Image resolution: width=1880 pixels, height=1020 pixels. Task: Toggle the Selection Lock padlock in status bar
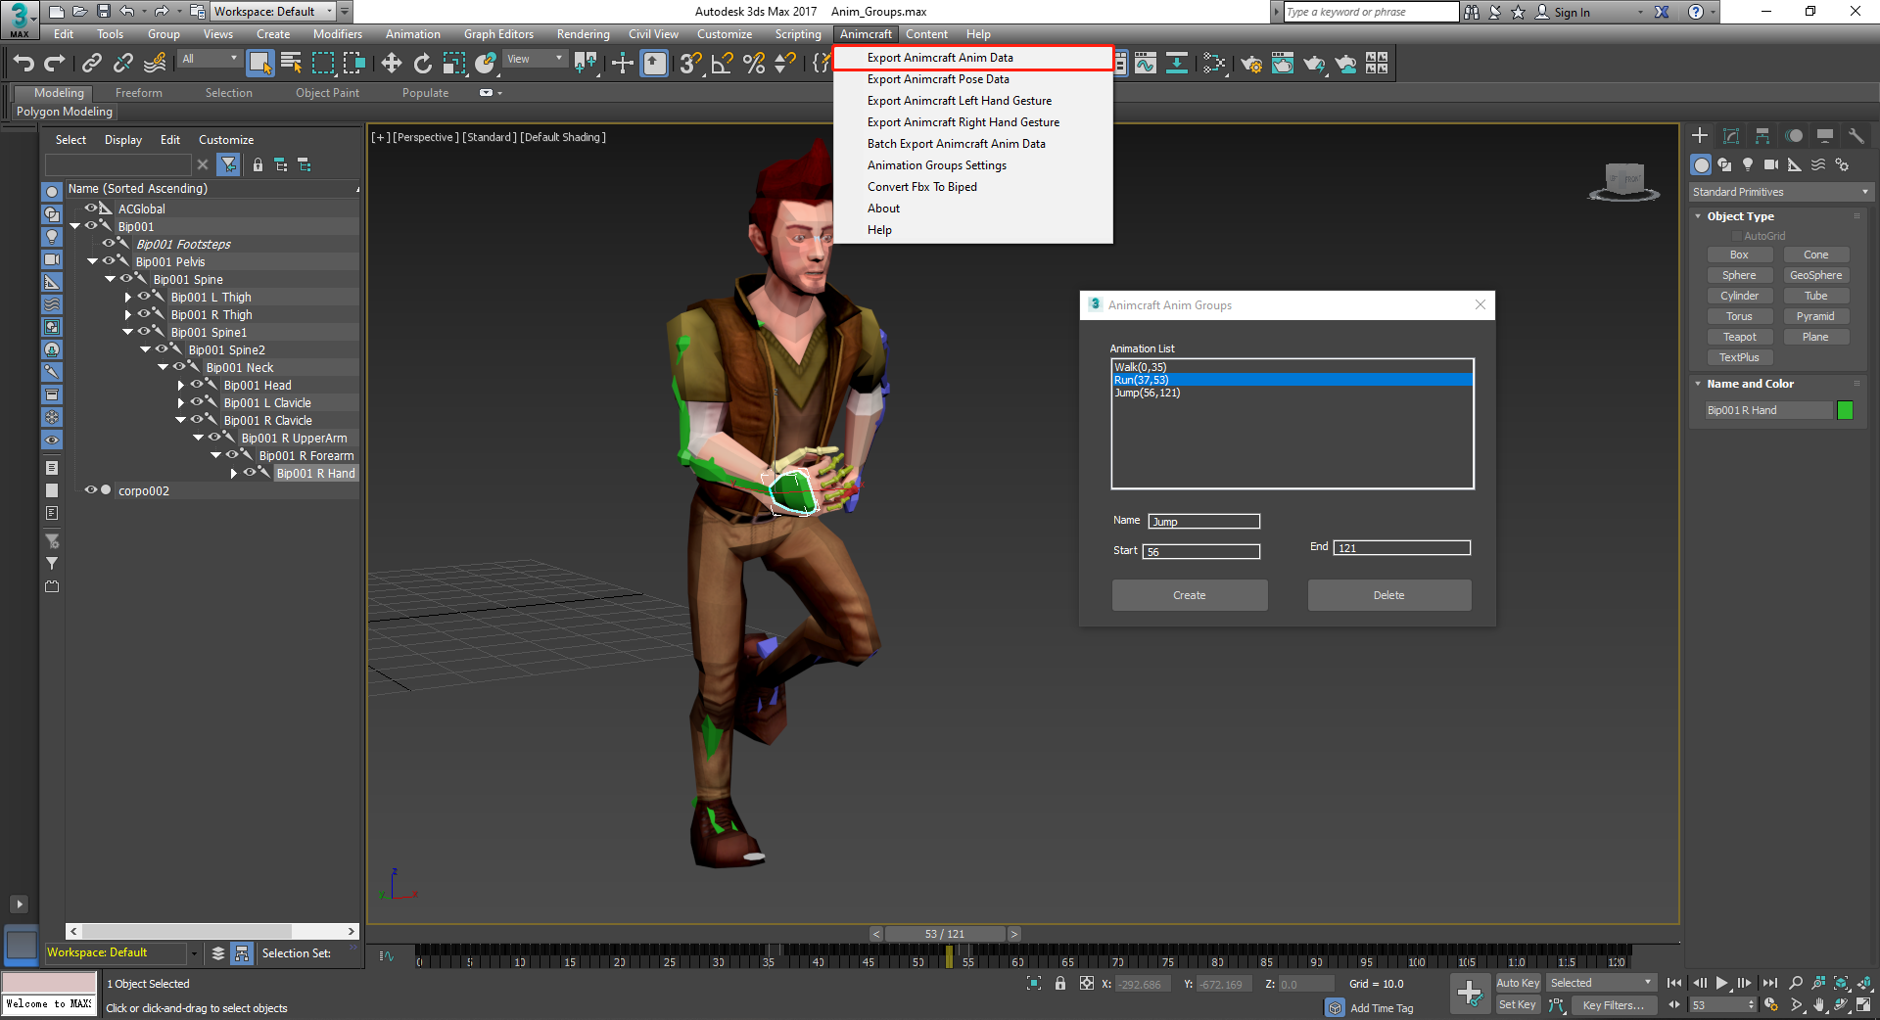(1060, 984)
